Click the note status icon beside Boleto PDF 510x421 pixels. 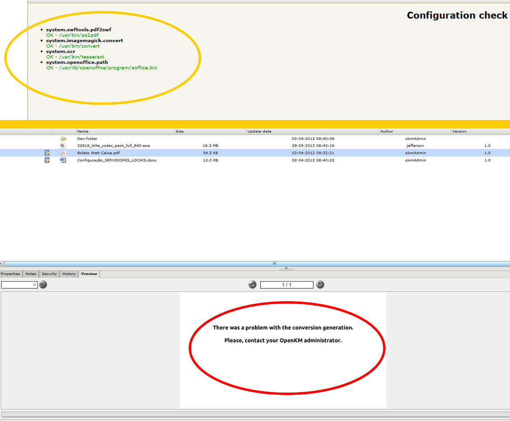(x=47, y=153)
